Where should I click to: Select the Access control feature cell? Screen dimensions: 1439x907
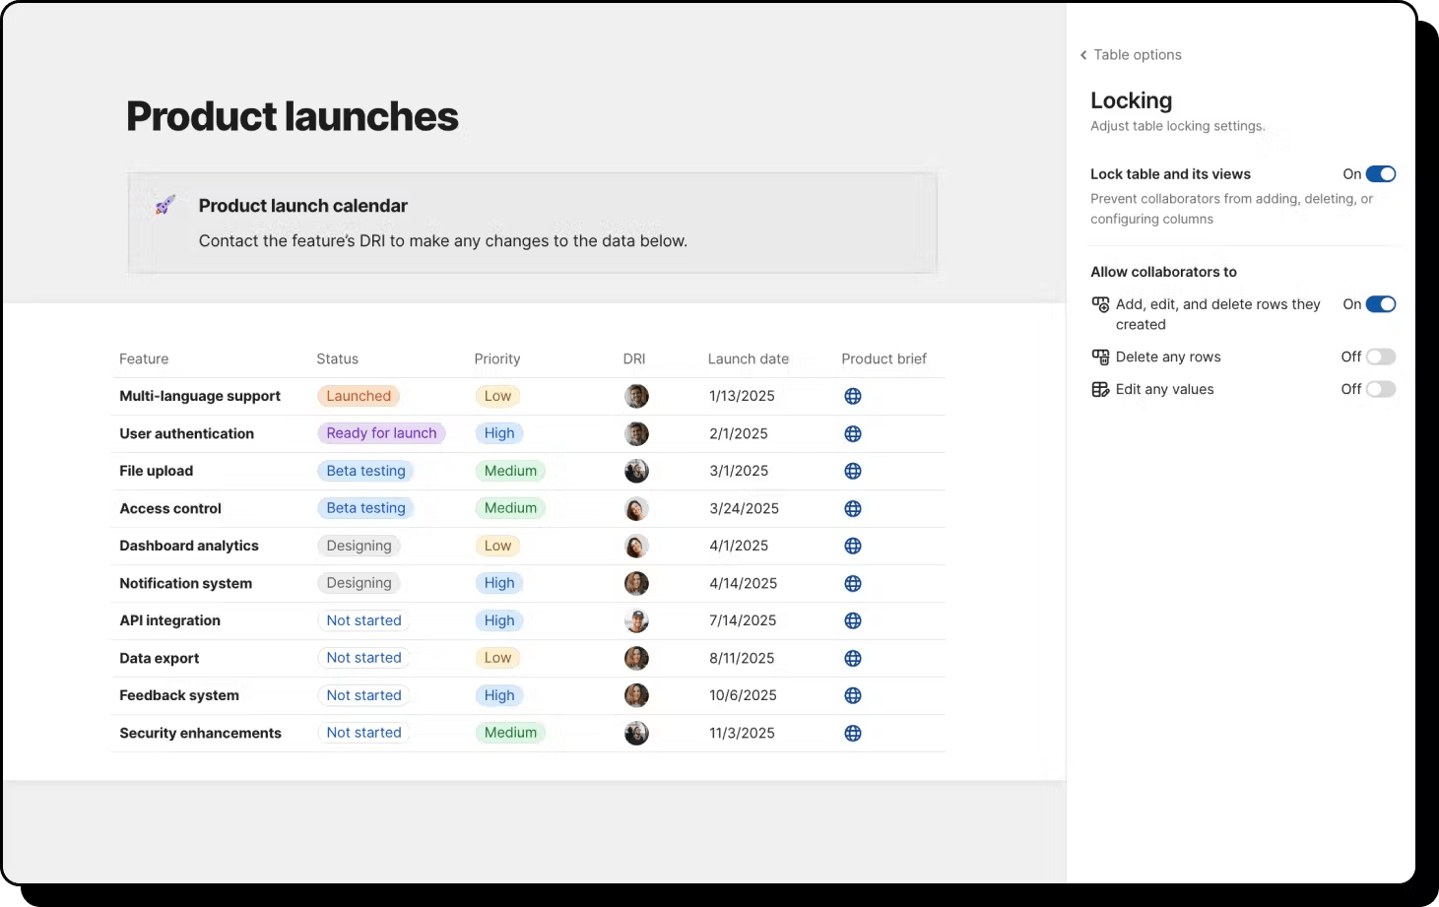click(x=170, y=508)
